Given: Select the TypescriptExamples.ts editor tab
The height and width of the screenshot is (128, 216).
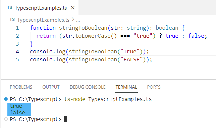Looking at the screenshot, I should point(40,8).
